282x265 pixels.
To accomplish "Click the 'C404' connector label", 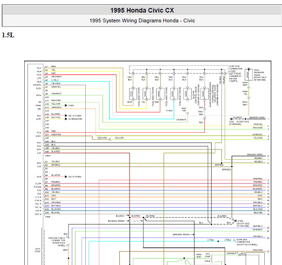I will pos(48,156).
